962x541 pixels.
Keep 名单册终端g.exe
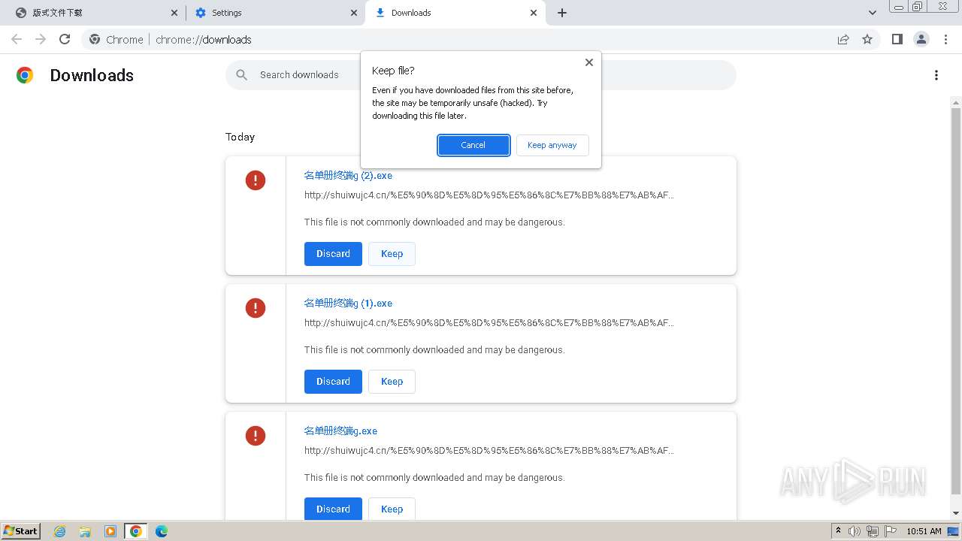pos(392,509)
